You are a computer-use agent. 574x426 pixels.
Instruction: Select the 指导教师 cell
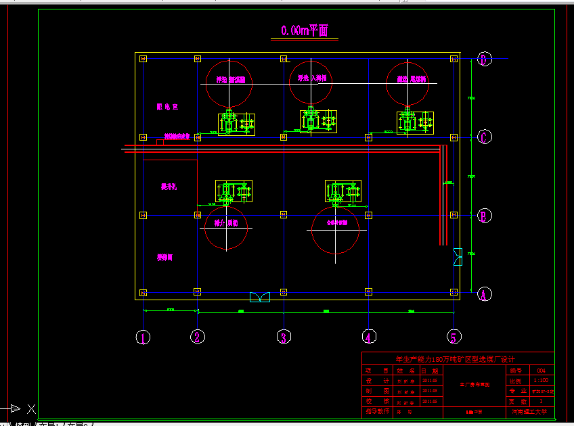point(377,411)
